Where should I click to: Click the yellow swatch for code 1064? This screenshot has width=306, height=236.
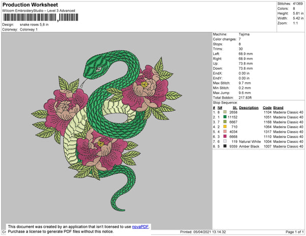(x=225, y=127)
